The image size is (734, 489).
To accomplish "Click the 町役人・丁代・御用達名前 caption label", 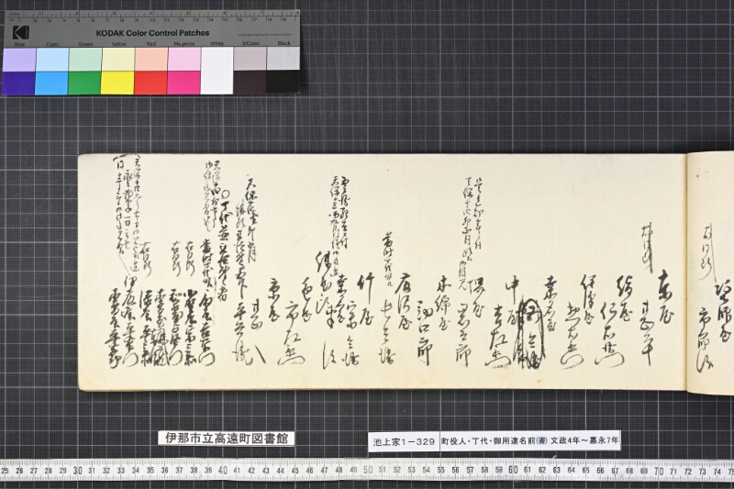I will click(x=530, y=440).
